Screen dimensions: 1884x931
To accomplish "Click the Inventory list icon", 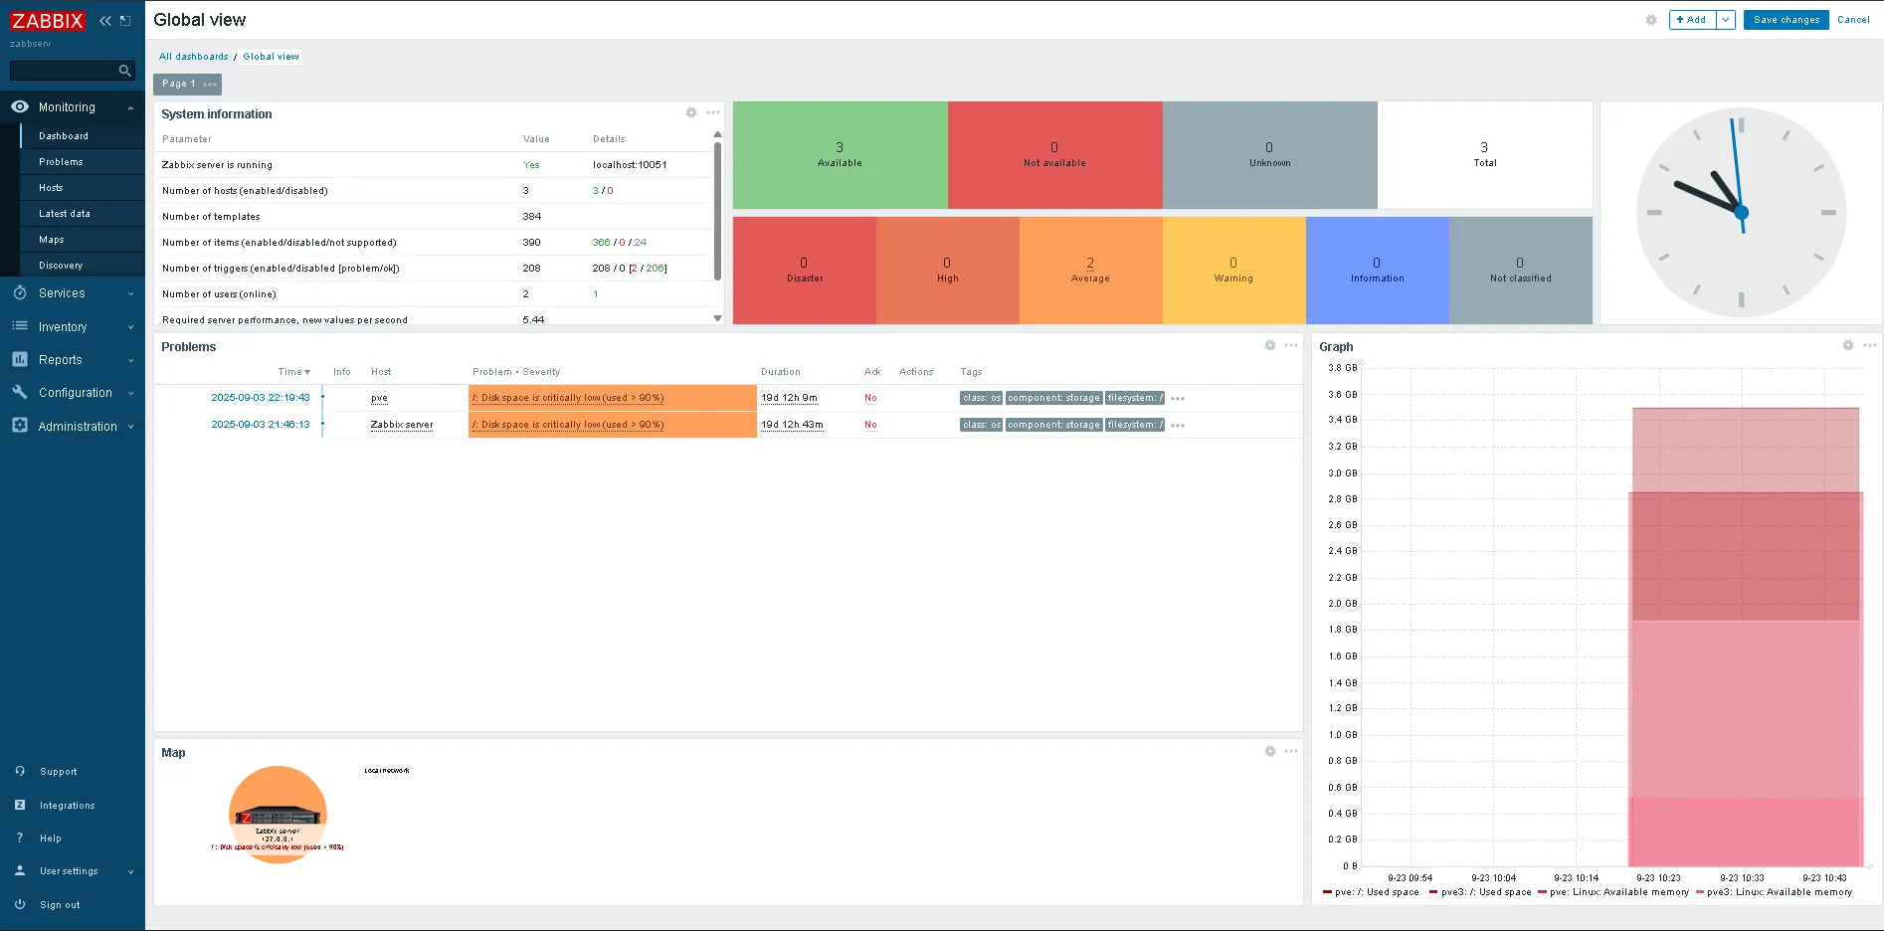I will pos(20,326).
